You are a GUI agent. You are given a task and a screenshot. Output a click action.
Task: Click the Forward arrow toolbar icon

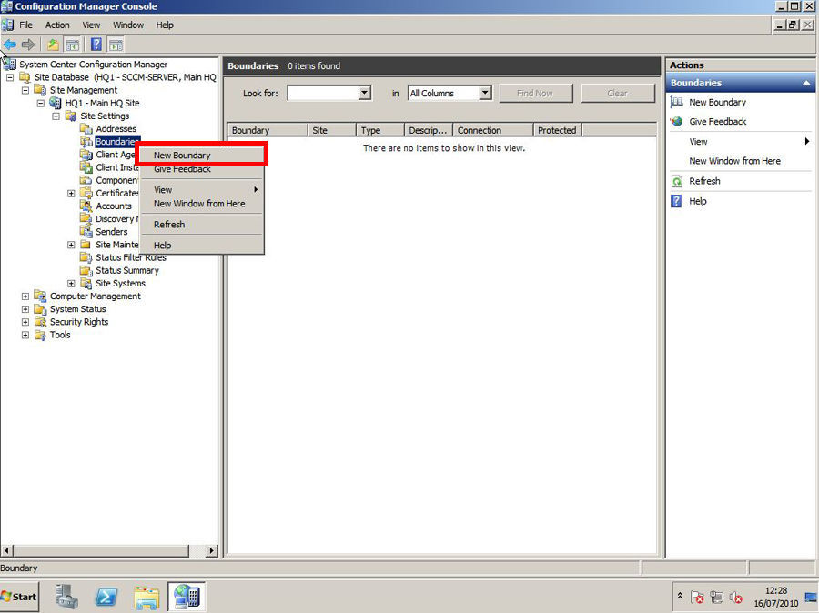(x=27, y=45)
